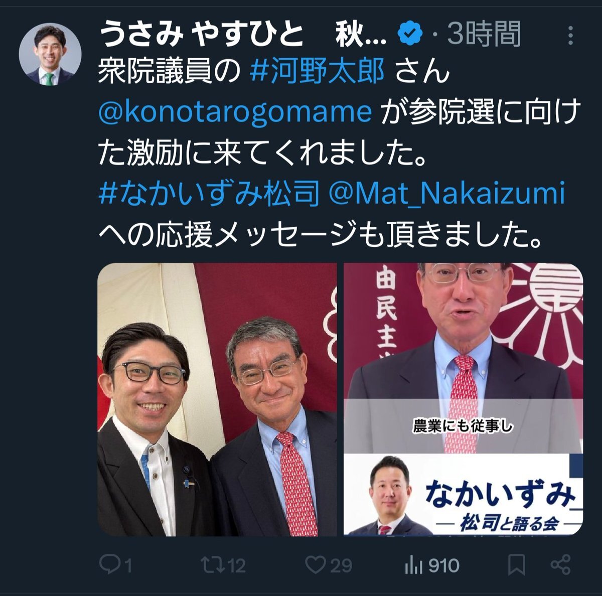Like the tweet with heart icon

316,565
